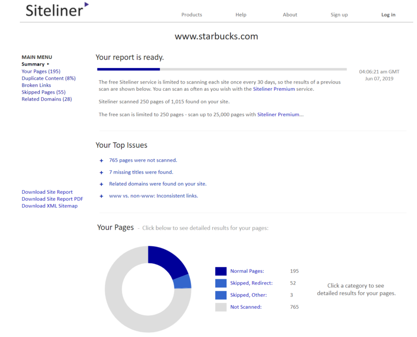This screenshot has height=337, width=417.
Task: Click the Normal Pages color swatch
Action: pos(220,270)
